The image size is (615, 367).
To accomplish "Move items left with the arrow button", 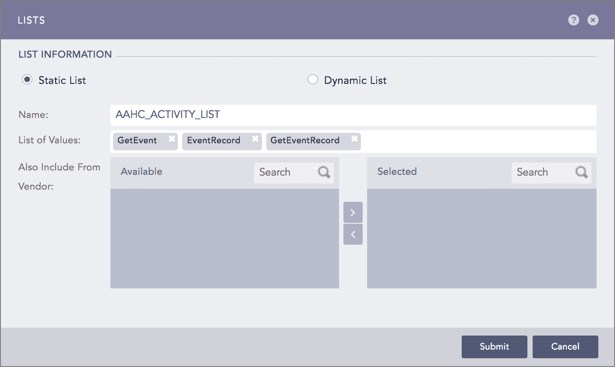I will pos(353,234).
